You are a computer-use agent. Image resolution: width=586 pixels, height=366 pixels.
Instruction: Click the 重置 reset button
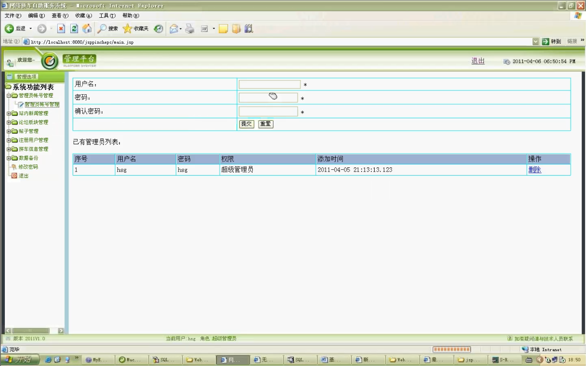point(266,124)
